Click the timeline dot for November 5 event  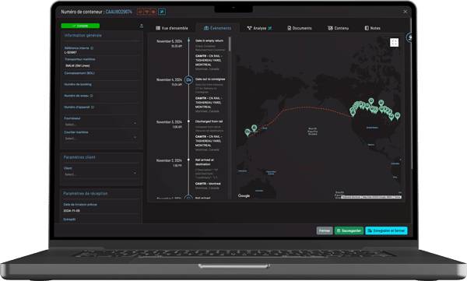(x=188, y=40)
